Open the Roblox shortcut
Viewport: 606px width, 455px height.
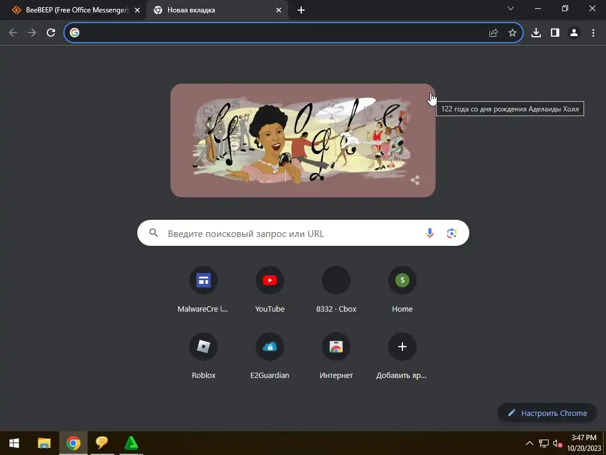pos(204,356)
